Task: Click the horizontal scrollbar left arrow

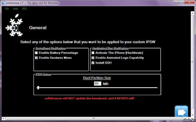Action: click(3, 118)
